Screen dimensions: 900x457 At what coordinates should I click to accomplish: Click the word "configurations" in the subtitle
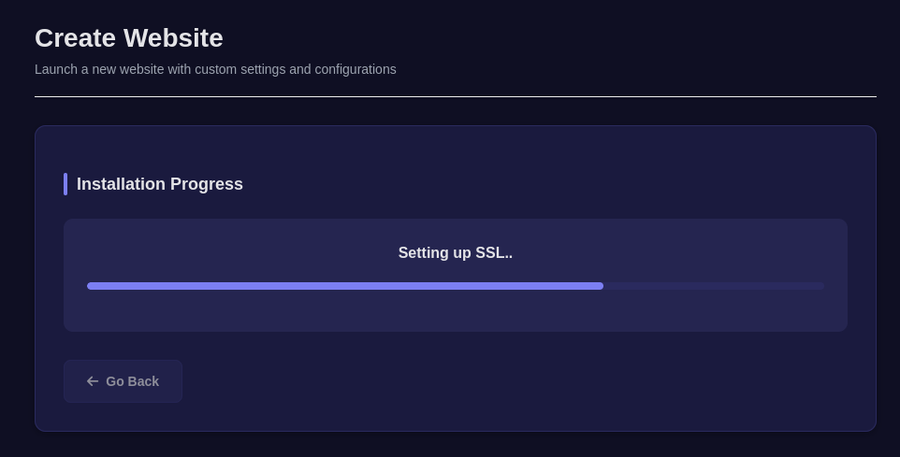(356, 69)
